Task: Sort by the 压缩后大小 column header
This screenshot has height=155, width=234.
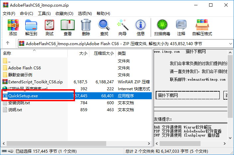Action: coord(103,53)
